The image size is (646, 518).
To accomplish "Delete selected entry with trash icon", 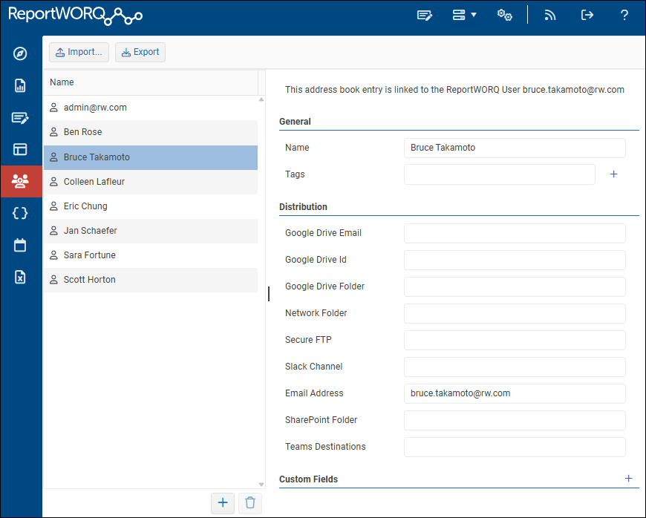I will click(250, 502).
